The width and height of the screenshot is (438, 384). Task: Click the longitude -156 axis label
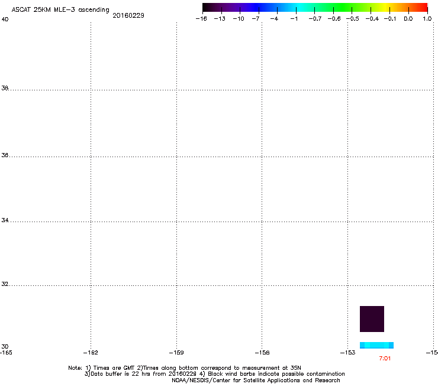click(262, 353)
